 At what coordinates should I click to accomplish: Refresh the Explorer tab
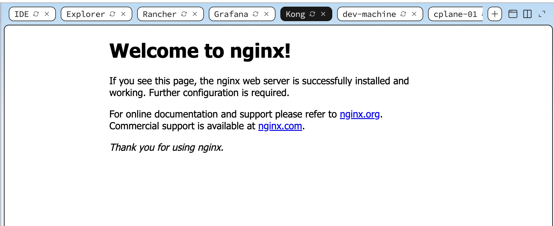coord(112,14)
